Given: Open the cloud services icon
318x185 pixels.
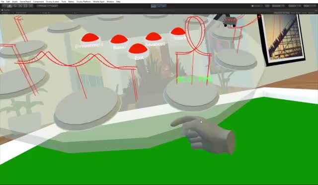Looking at the screenshot, I should coord(267,6).
